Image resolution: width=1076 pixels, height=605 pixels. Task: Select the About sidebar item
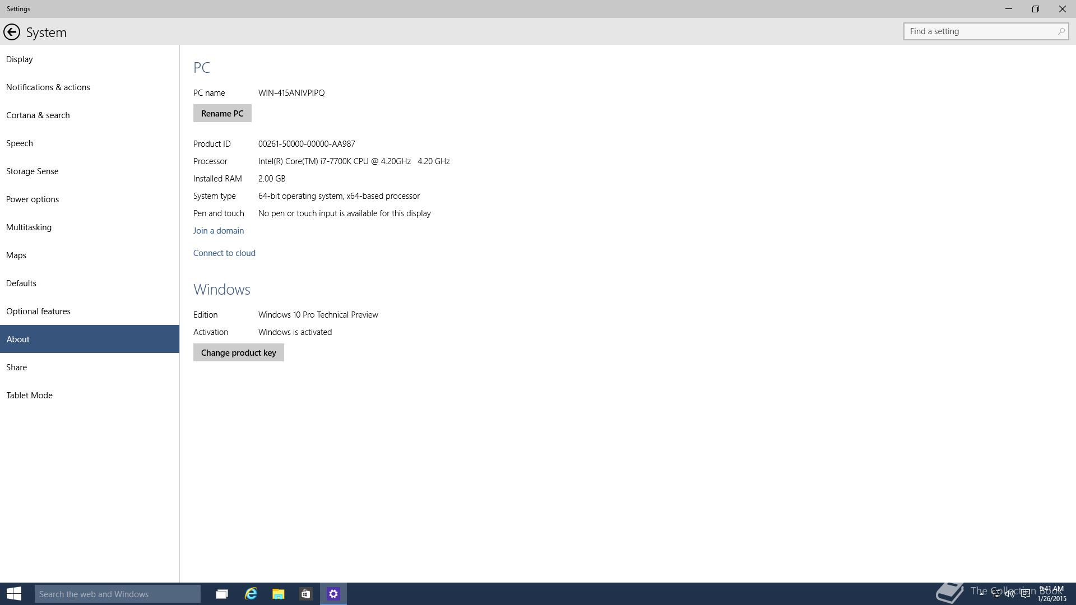tap(90, 339)
